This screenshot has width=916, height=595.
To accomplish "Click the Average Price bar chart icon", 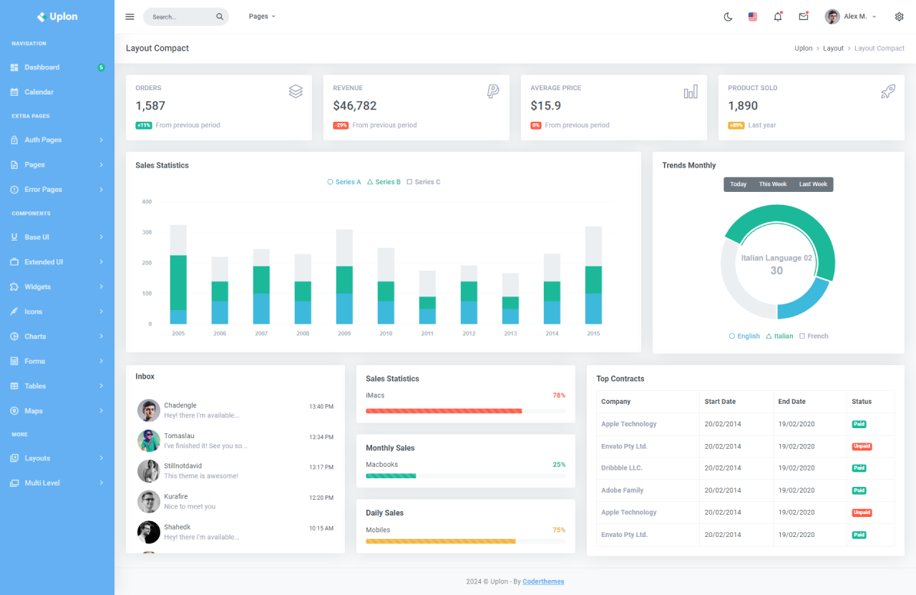I will click(x=691, y=91).
